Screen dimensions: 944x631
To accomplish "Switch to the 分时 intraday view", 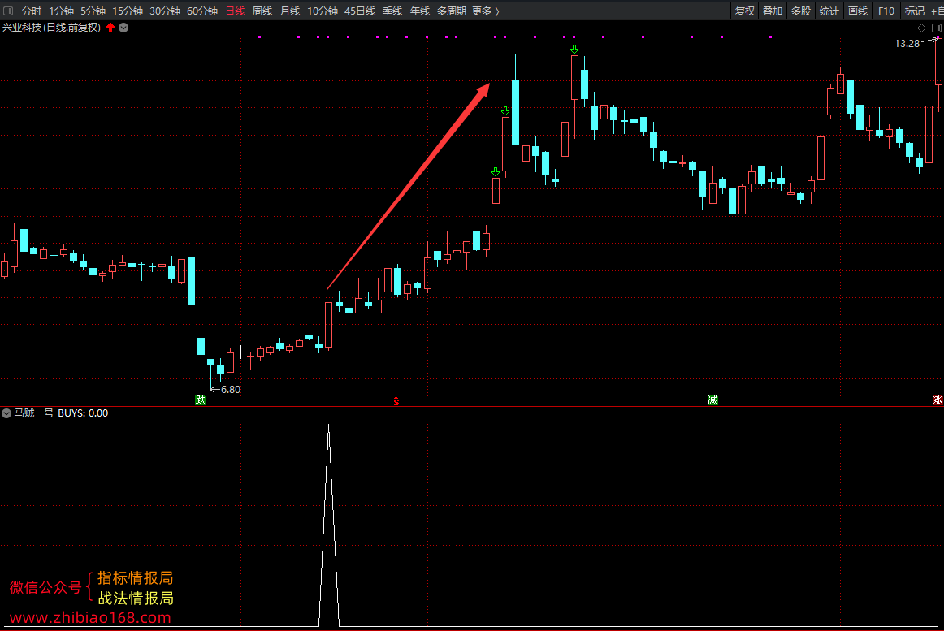I will 32,11.
